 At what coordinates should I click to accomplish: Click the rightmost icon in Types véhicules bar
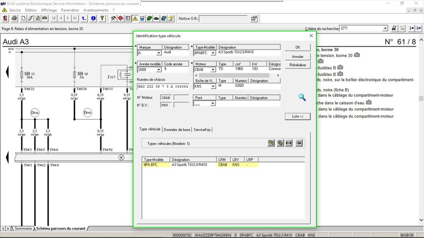(299, 143)
